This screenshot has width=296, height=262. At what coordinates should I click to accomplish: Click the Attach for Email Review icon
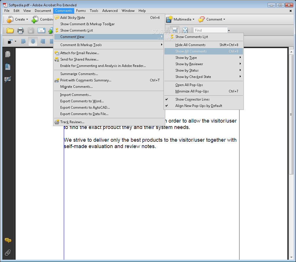[57, 53]
